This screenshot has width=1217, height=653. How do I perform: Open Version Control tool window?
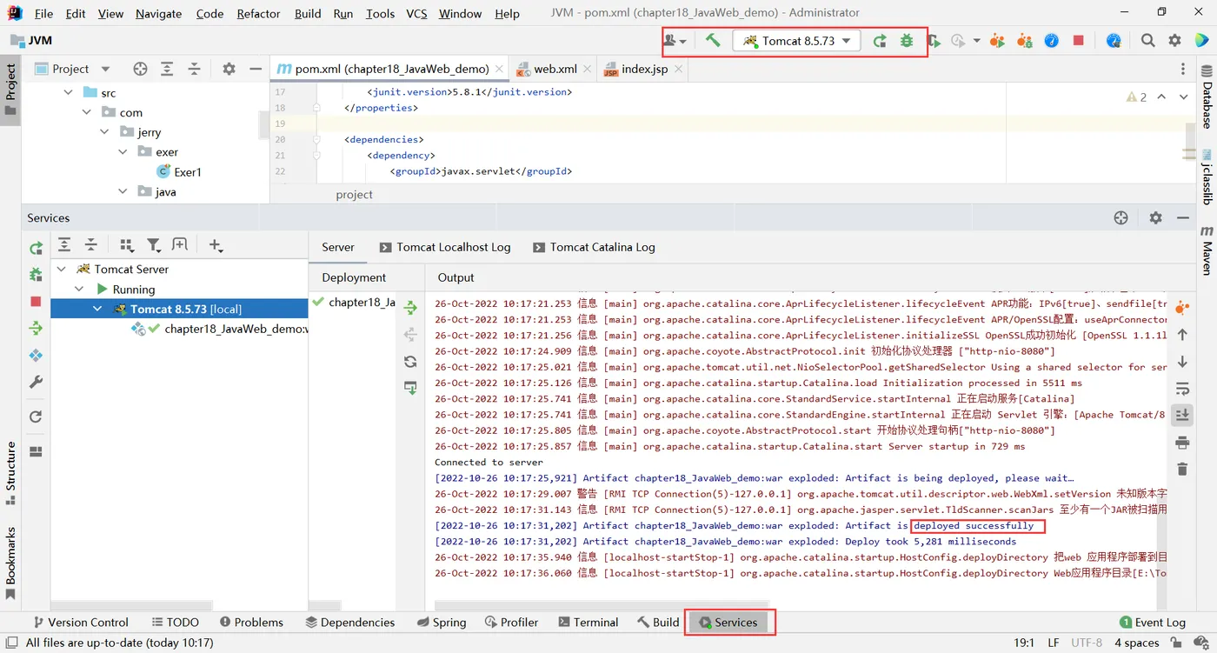pos(80,623)
